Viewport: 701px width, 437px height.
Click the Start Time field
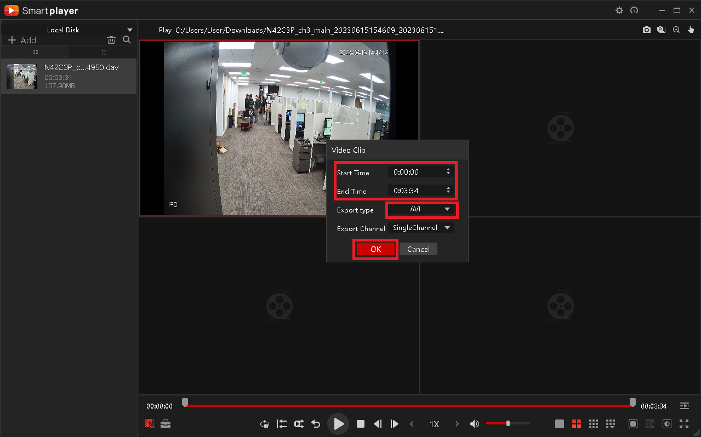tap(421, 172)
